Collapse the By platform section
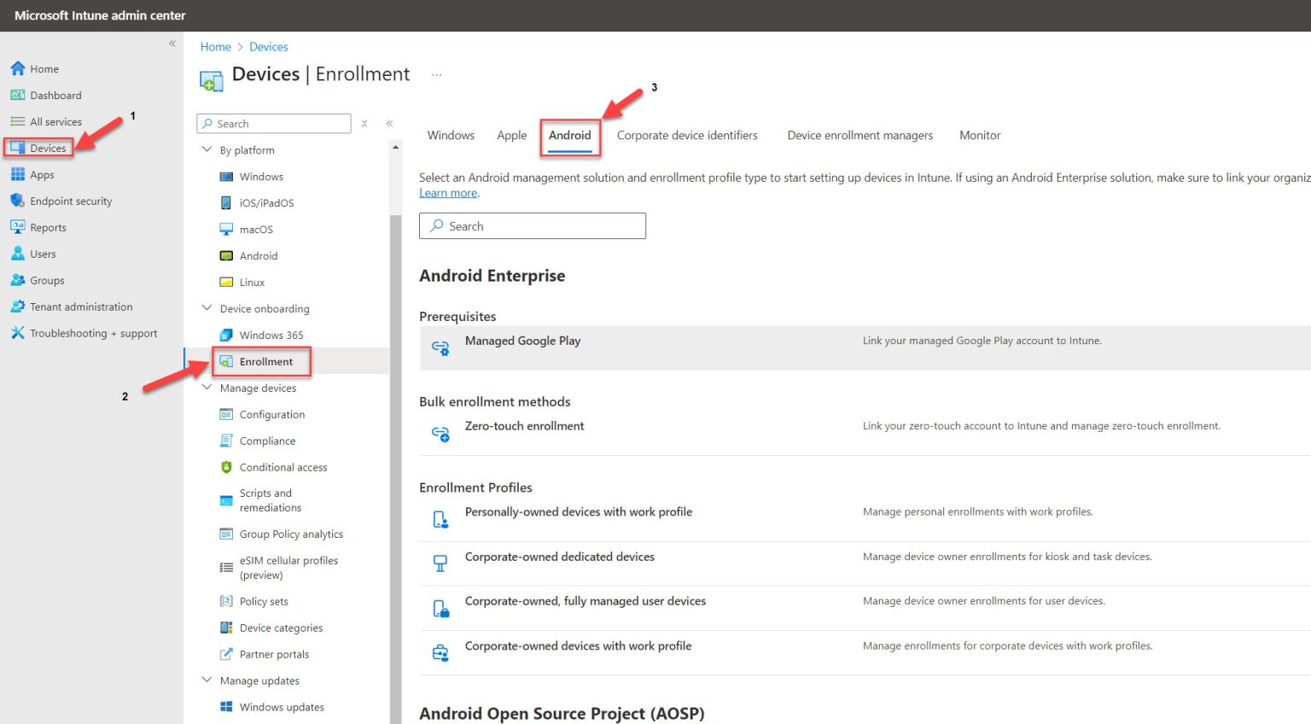 click(207, 149)
